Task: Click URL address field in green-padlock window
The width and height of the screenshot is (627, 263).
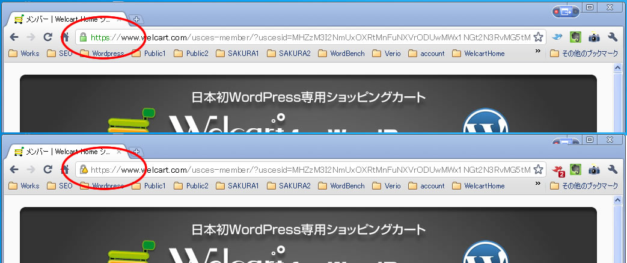Action: [x=311, y=37]
